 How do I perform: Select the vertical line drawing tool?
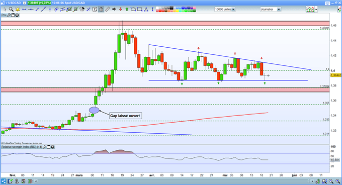[50, 10]
